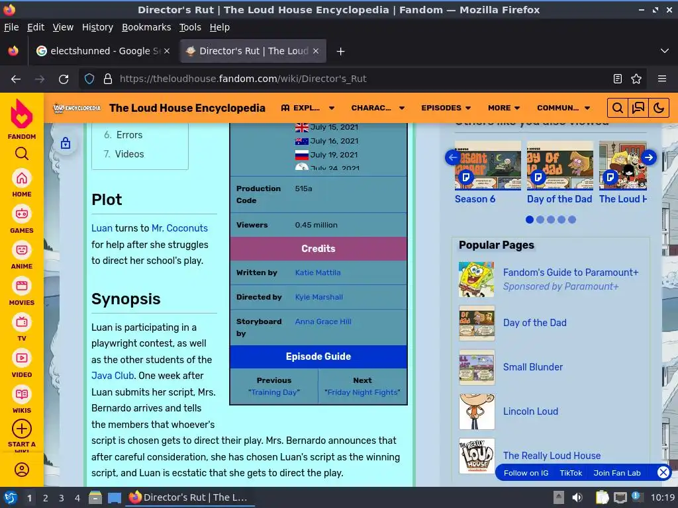Screen dimensions: 678x508
Task: Open Anna Grace Hill's page
Action: pyautogui.click(x=323, y=321)
